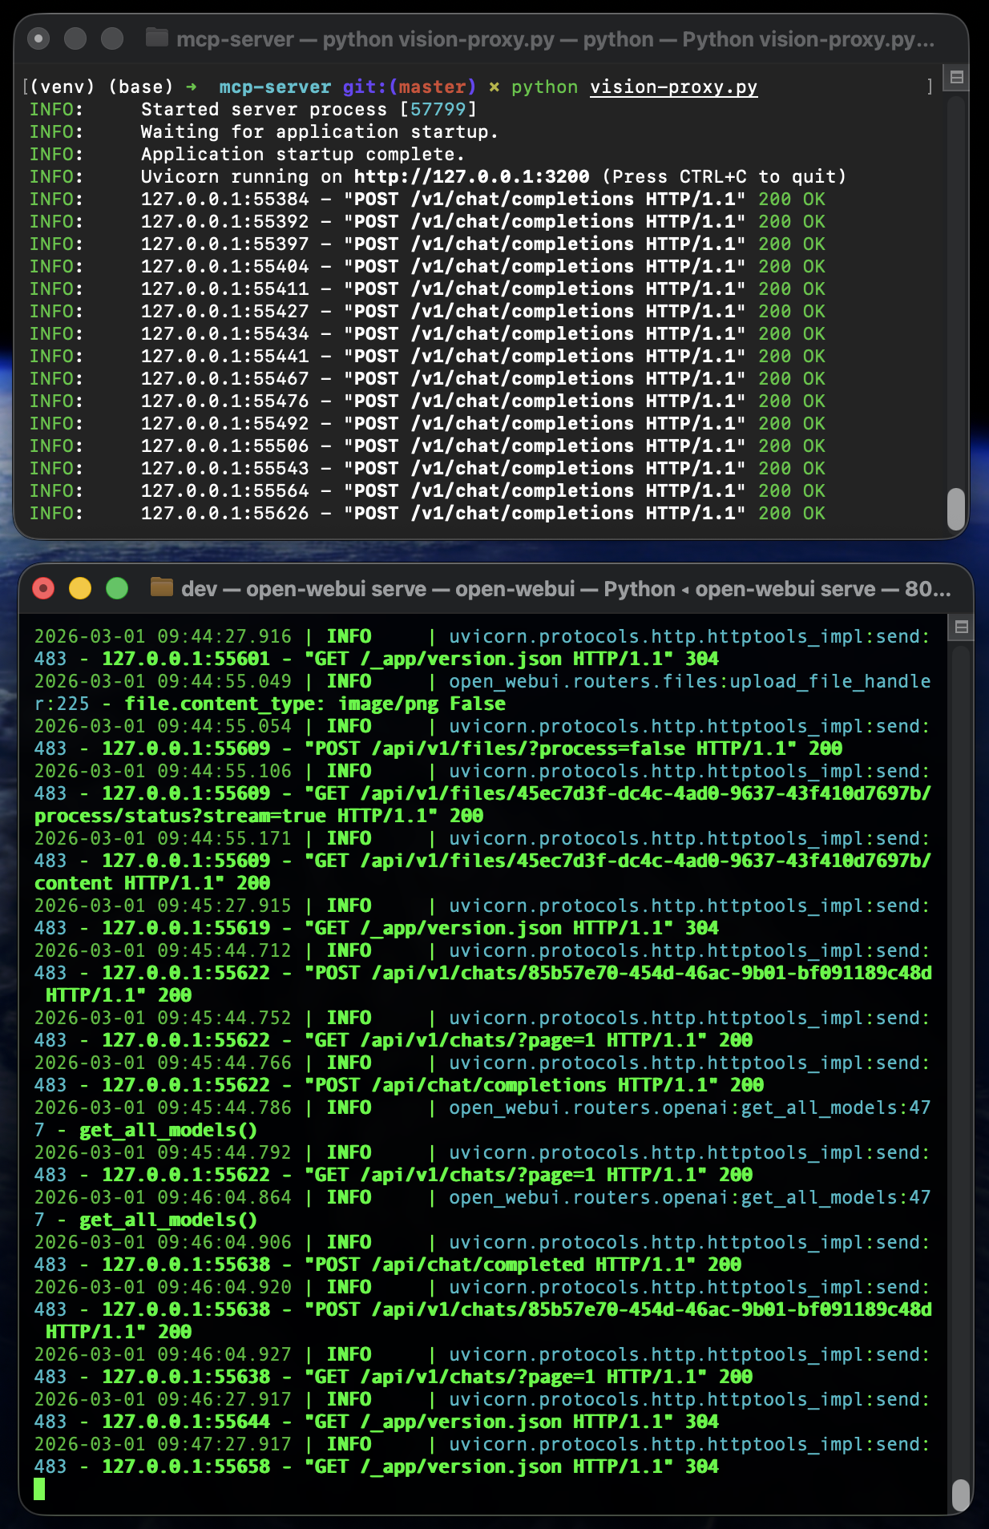
Task: Click the log line with address 127.0.0.1:55476
Action: tap(427, 401)
